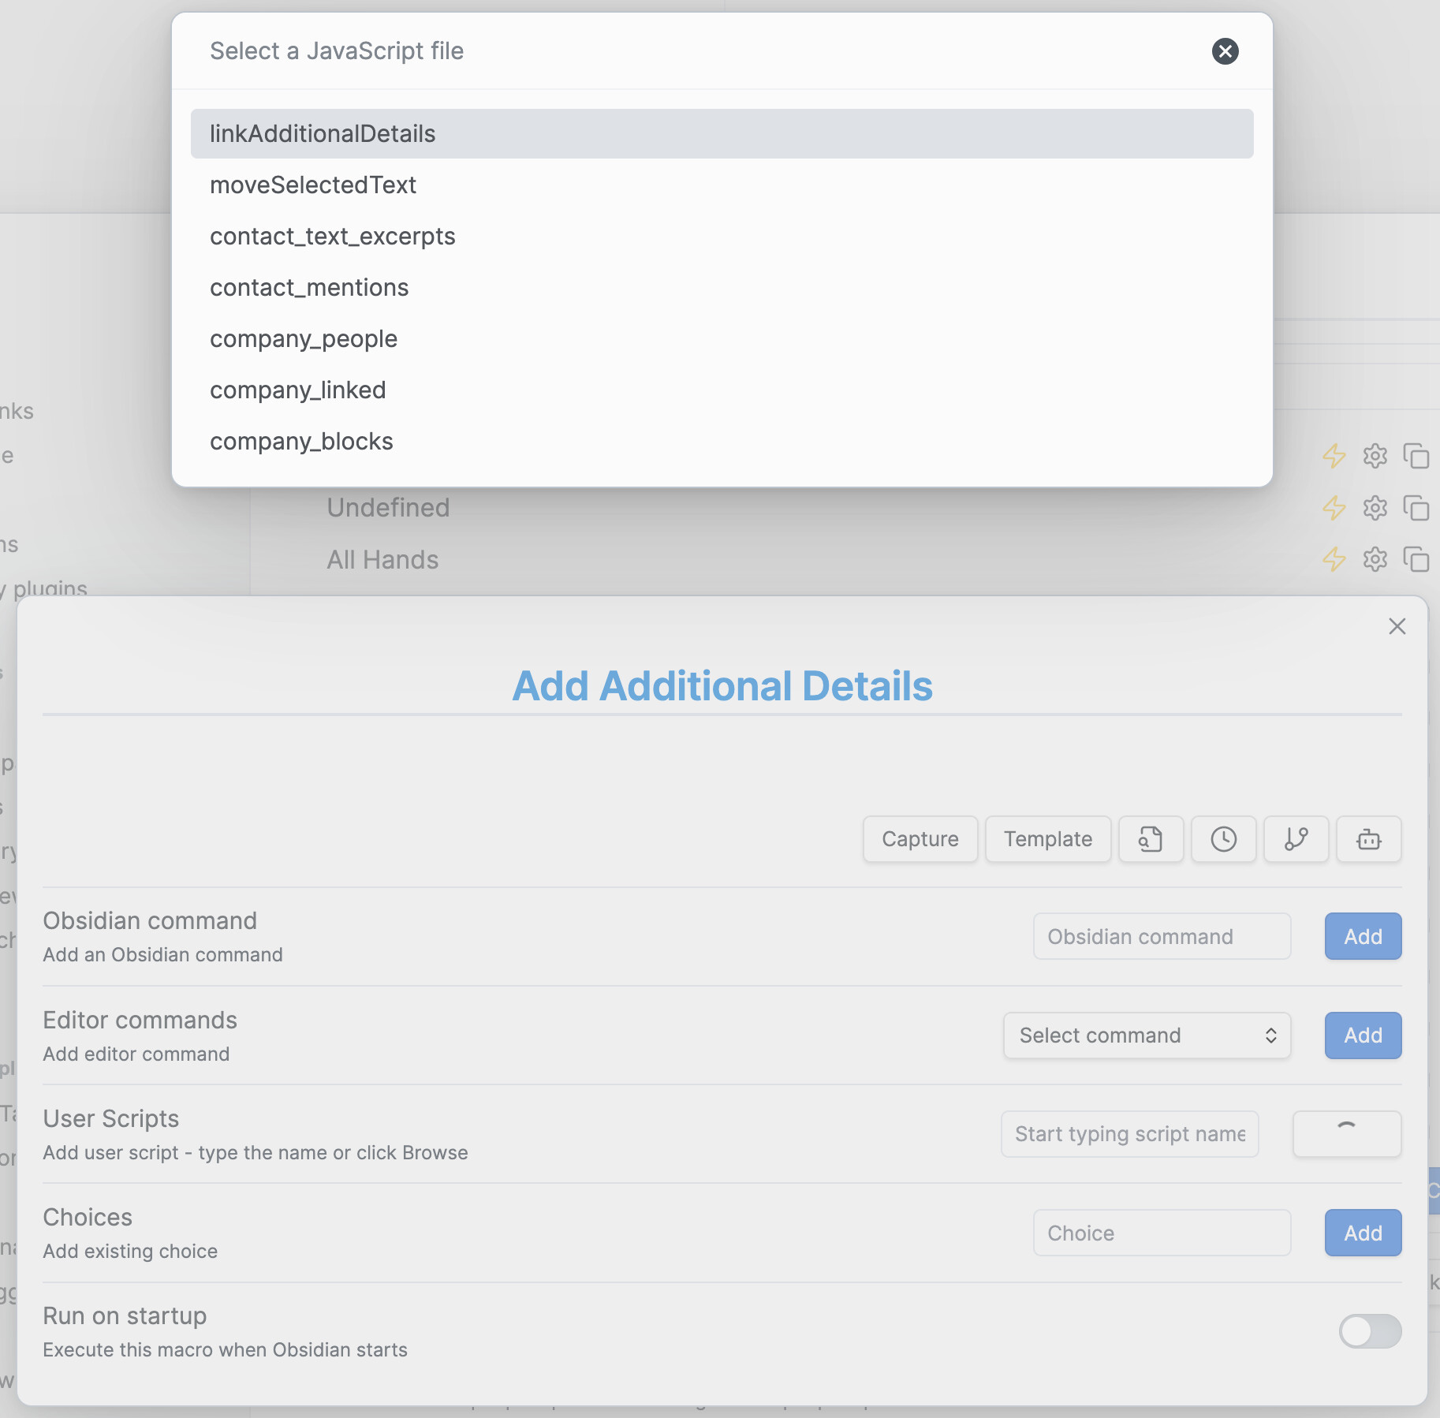Click the lightning bolt icon for Undefined

coord(1334,508)
